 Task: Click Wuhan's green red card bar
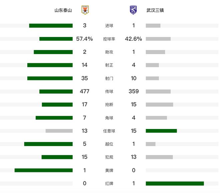175,183
